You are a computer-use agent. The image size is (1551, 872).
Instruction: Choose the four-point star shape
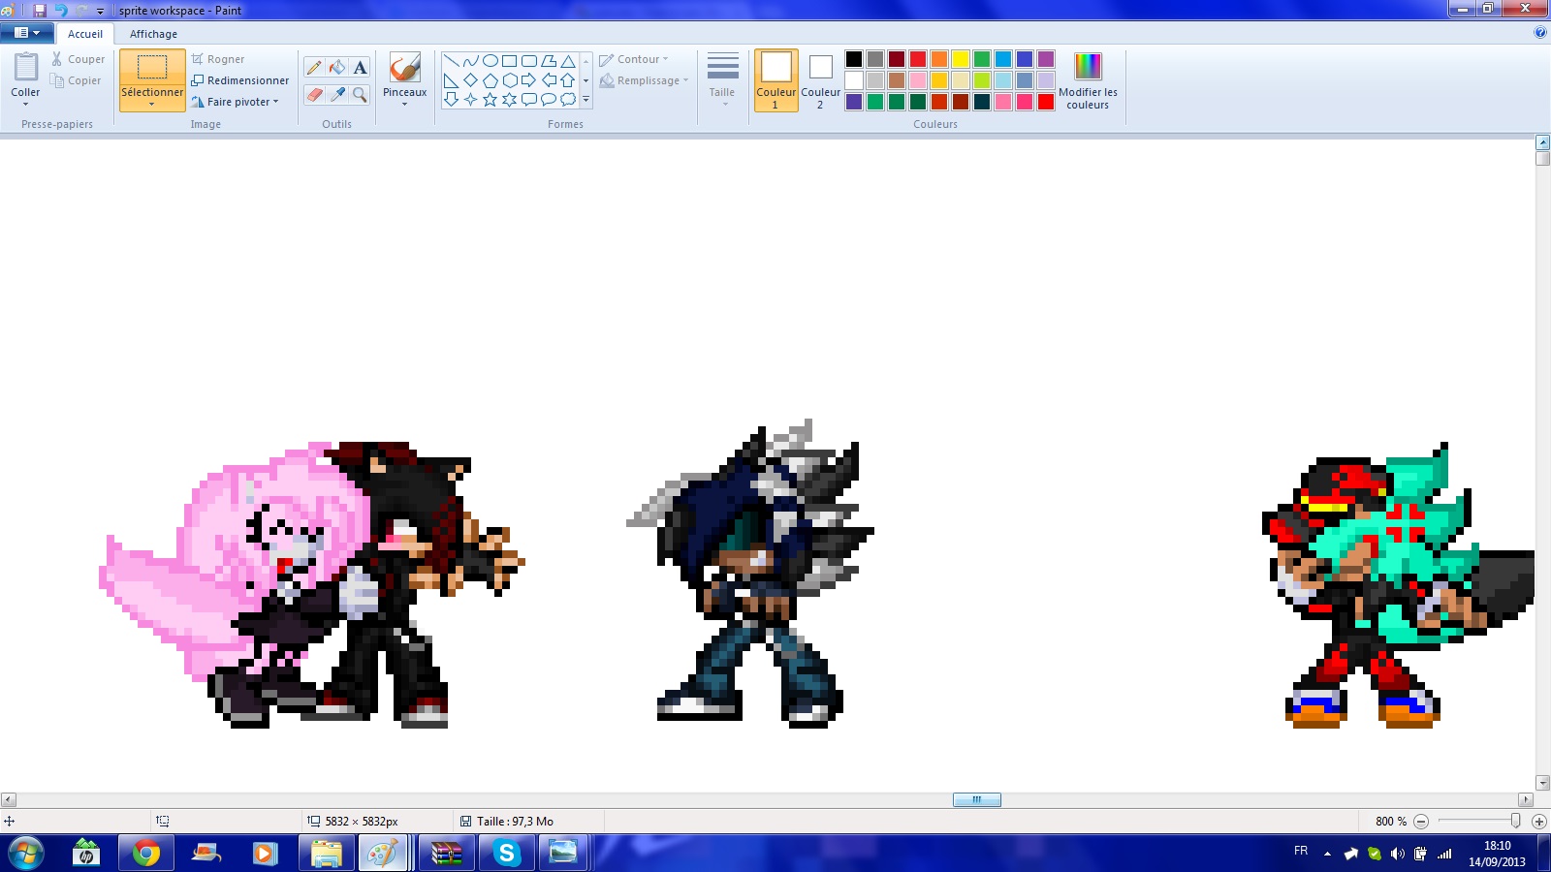(471, 99)
